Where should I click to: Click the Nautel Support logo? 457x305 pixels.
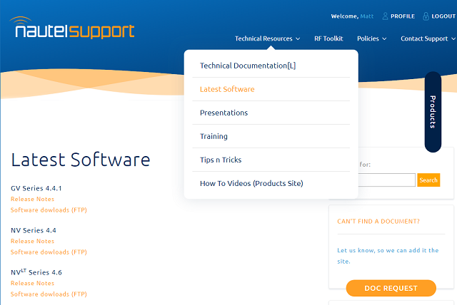[71, 28]
